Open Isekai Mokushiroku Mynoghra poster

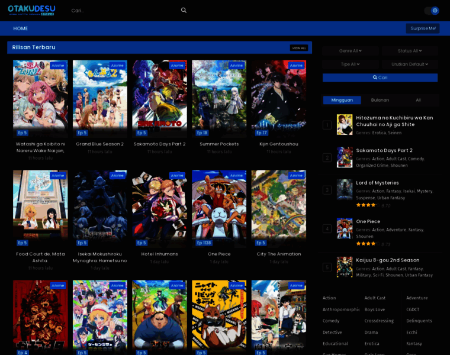[x=100, y=209]
